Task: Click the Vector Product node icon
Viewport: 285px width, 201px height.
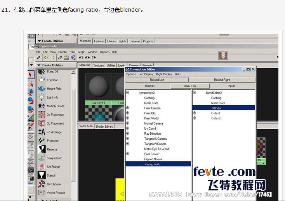Action: (42, 193)
